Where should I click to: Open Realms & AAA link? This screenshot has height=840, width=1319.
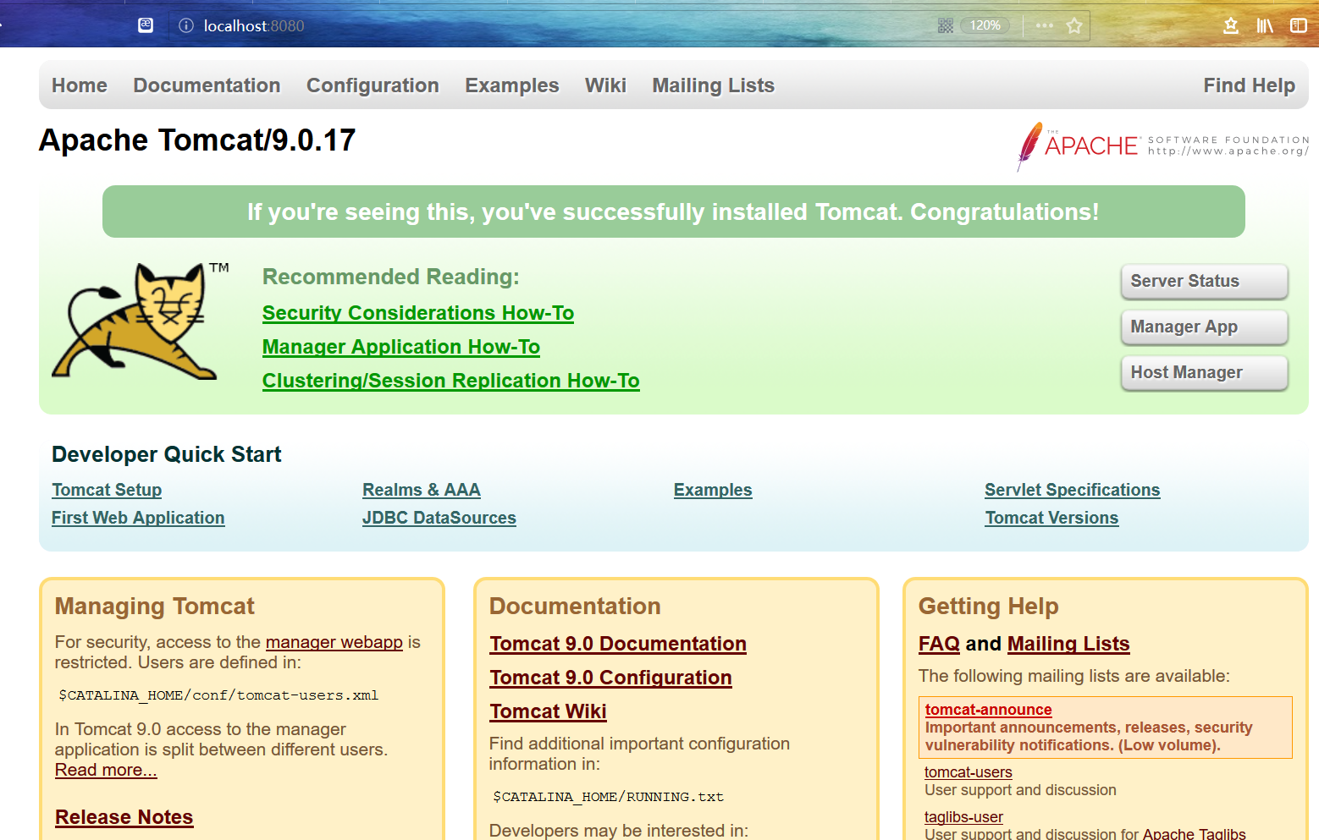tap(422, 490)
